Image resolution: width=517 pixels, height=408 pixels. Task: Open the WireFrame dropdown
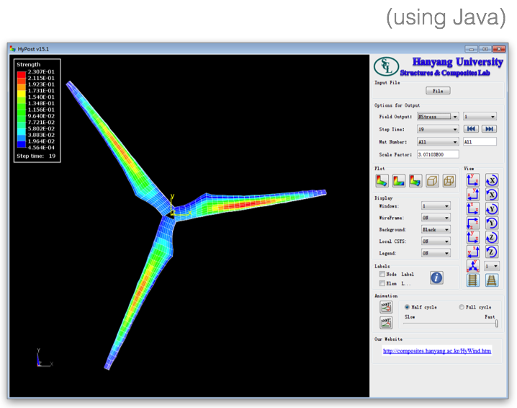[x=436, y=218]
